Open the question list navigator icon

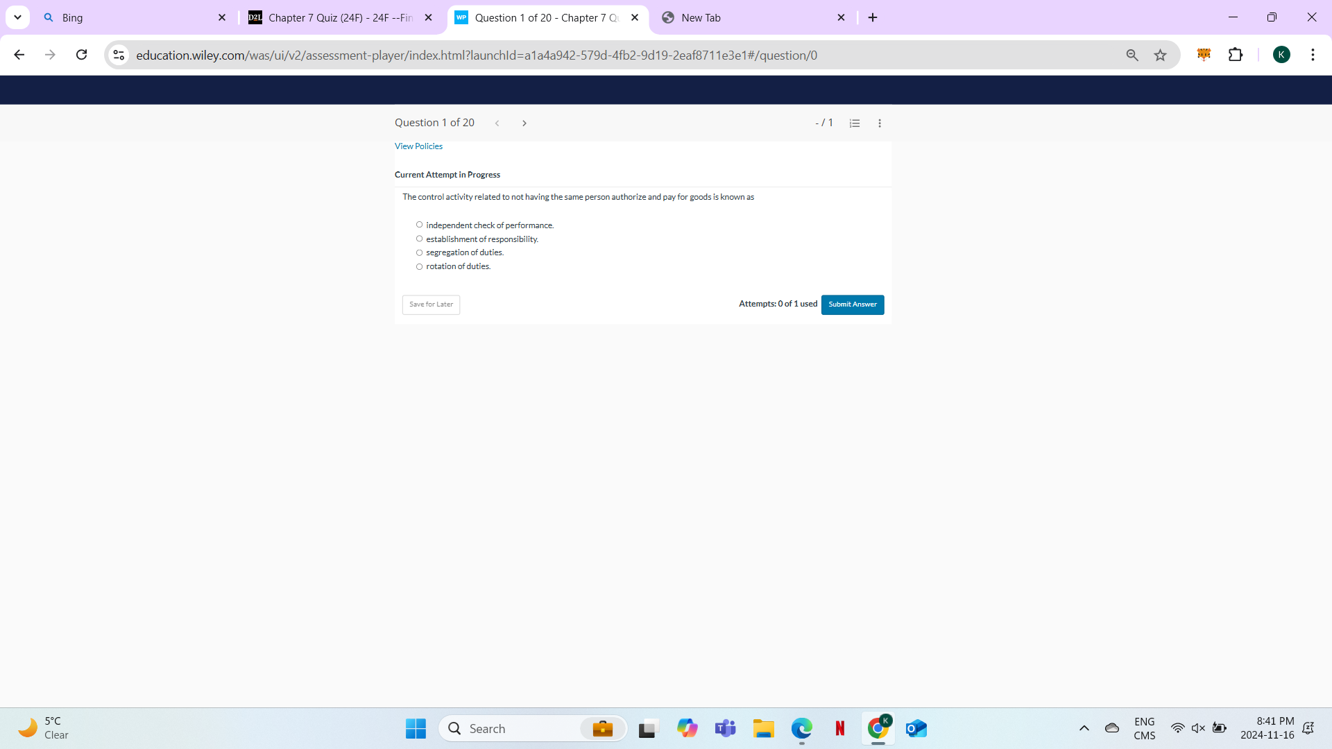854,122
